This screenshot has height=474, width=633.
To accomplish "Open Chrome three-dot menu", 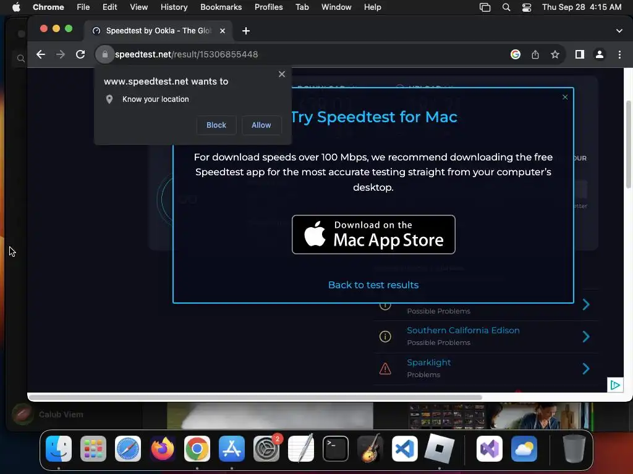I will pyautogui.click(x=619, y=54).
